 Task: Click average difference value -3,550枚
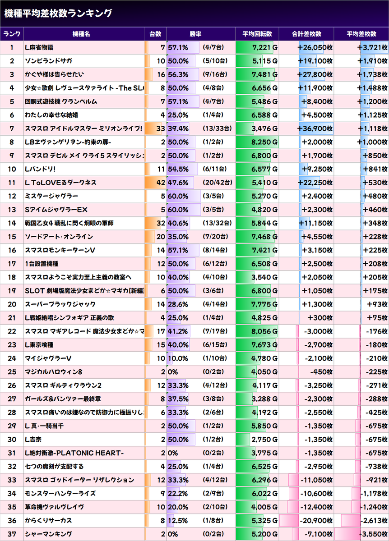pos(374,534)
